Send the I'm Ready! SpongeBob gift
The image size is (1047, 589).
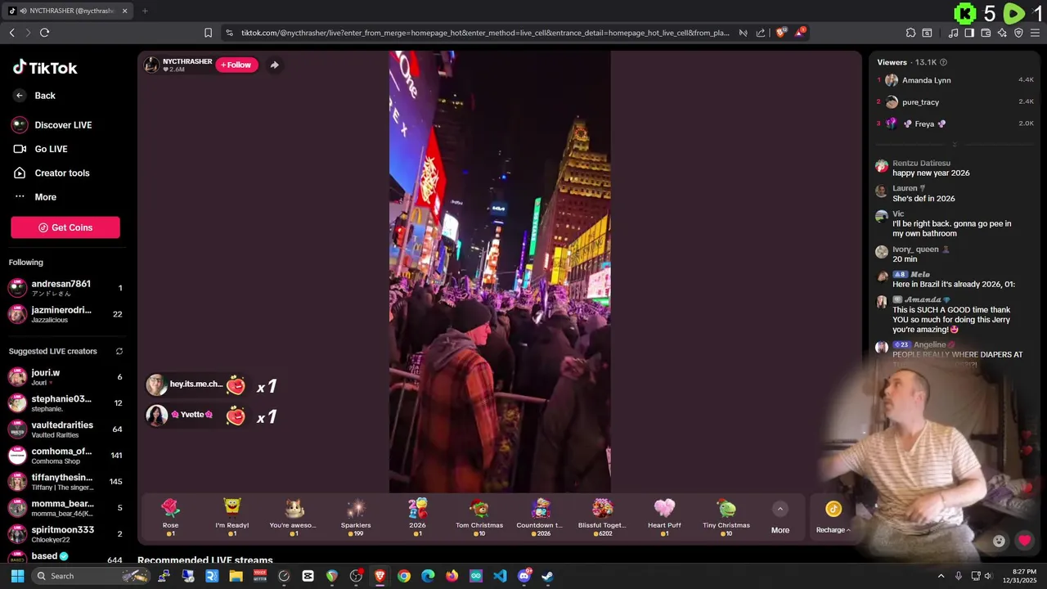coord(232,517)
